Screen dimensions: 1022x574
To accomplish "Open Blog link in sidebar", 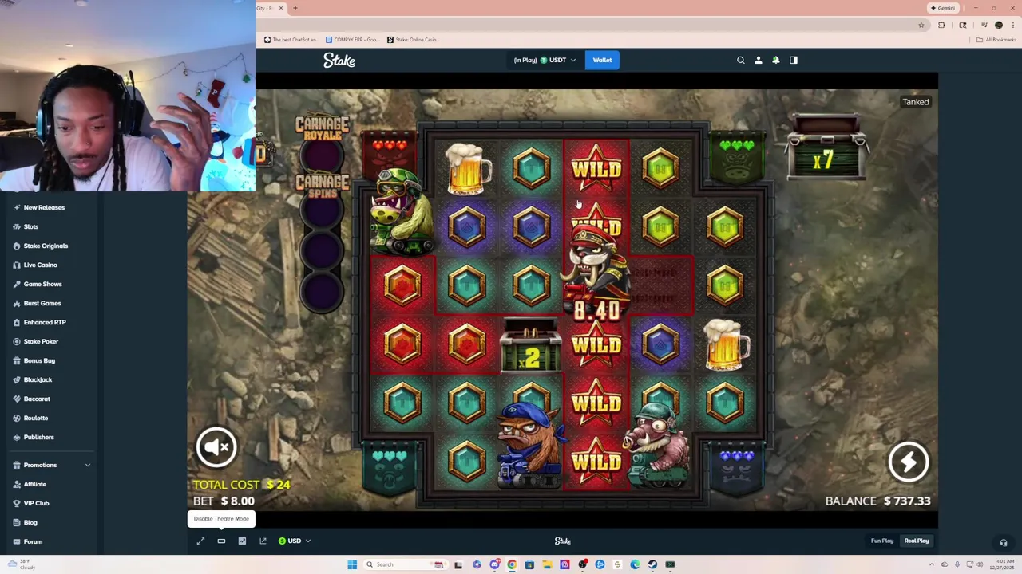I will 30,522.
